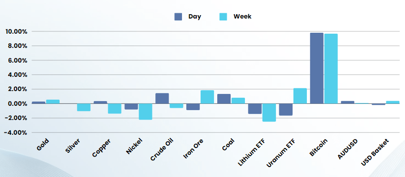
Task: Click the Week legend color swatch
Action: [223, 17]
